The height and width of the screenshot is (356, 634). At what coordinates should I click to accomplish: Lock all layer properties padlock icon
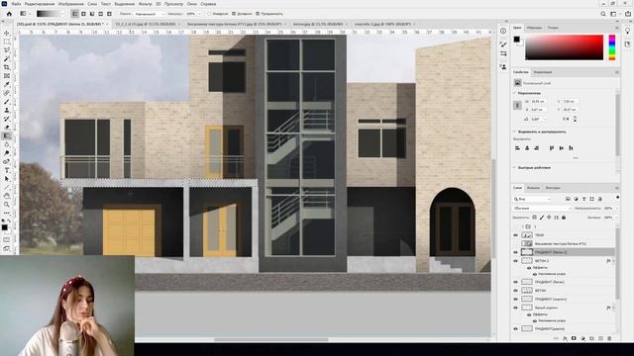(x=564, y=218)
